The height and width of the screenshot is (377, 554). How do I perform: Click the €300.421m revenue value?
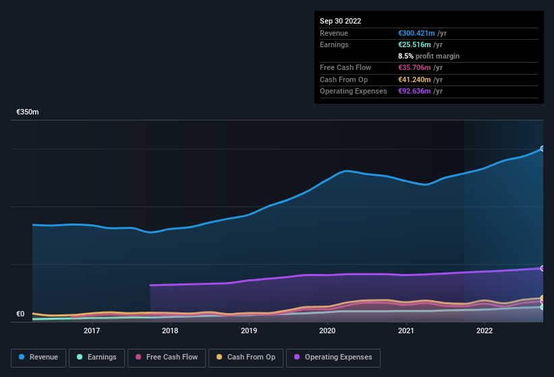coord(416,33)
